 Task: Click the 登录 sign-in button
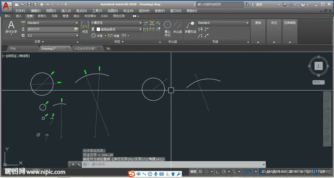(257, 5)
